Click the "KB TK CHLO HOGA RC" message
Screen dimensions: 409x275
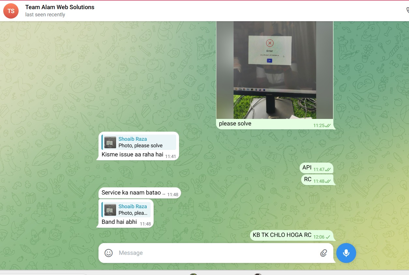(282, 235)
